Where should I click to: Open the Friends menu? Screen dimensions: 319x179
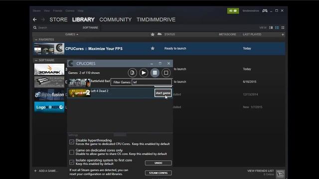(58, 10)
